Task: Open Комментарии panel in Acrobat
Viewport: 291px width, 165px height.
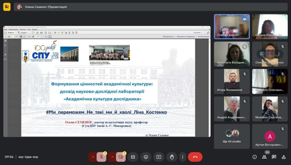Action: click(x=203, y=37)
